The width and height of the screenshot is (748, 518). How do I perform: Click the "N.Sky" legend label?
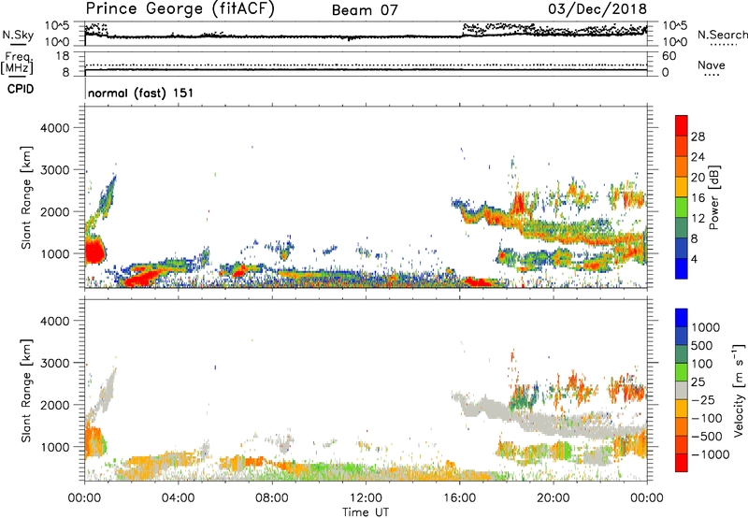point(18,35)
